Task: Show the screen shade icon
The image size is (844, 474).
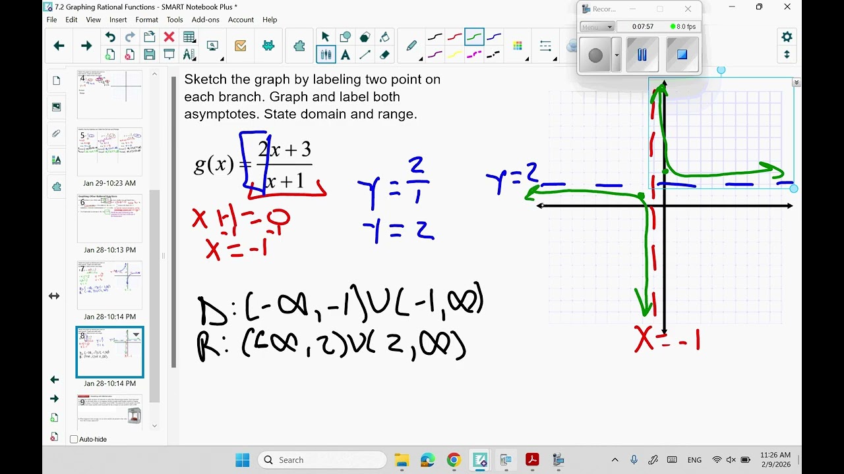Action: click(x=169, y=55)
